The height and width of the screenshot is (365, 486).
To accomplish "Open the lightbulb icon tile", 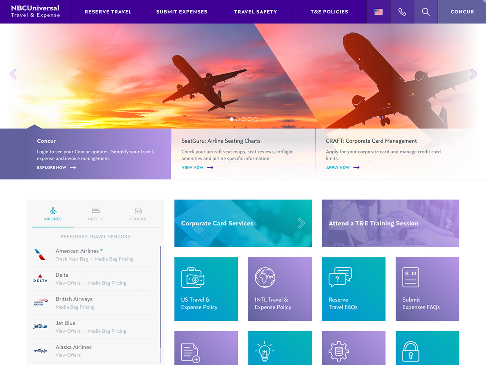I will pos(280,348).
